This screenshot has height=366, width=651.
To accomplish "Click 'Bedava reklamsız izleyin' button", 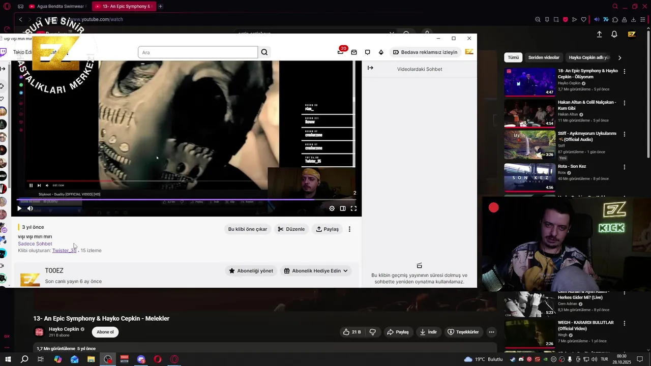I will [x=425, y=52].
